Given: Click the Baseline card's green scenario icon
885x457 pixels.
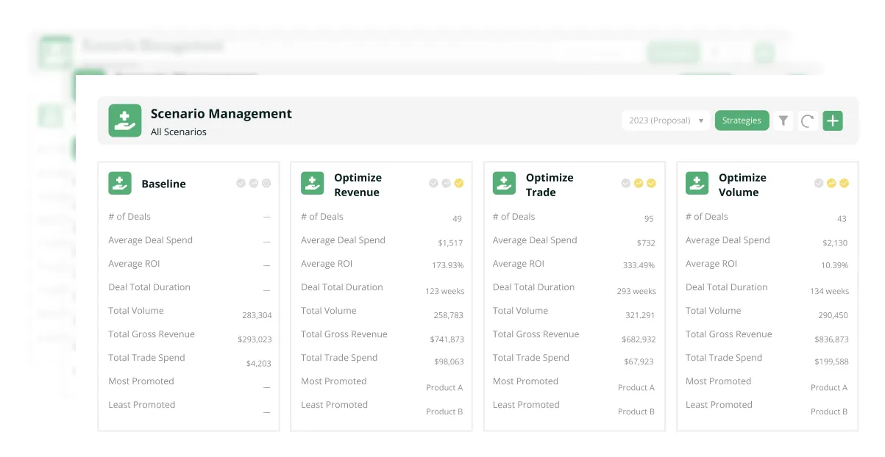Looking at the screenshot, I should [x=120, y=184].
